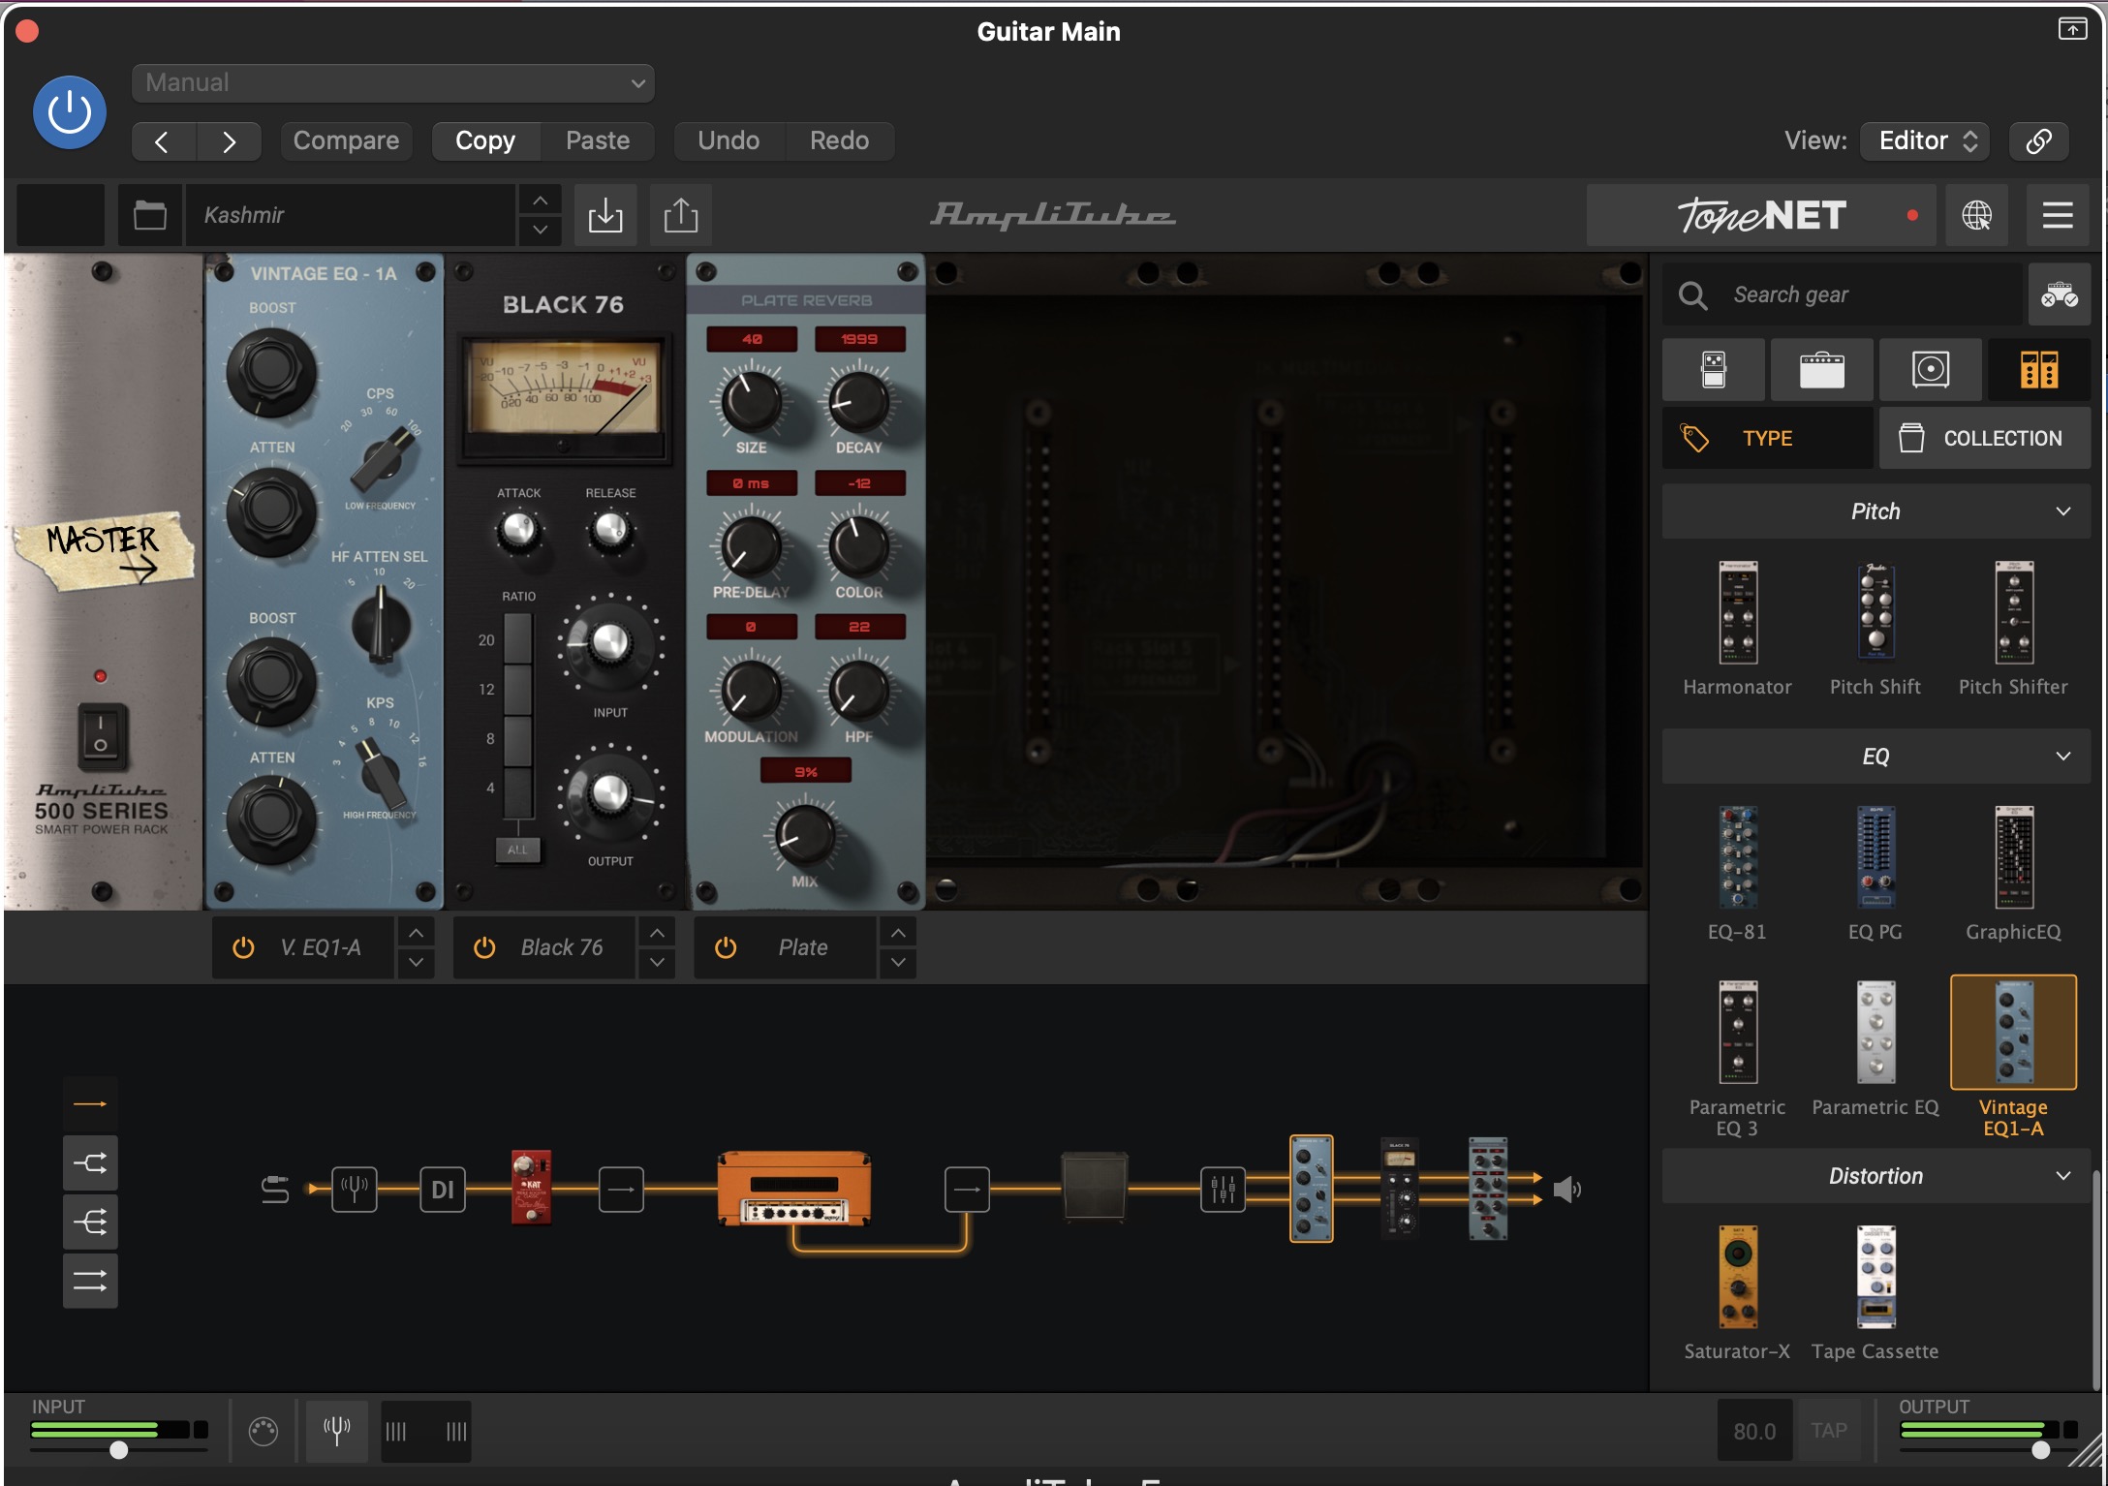
Task: Step preset up above Kashmir arrows
Action: [x=541, y=201]
